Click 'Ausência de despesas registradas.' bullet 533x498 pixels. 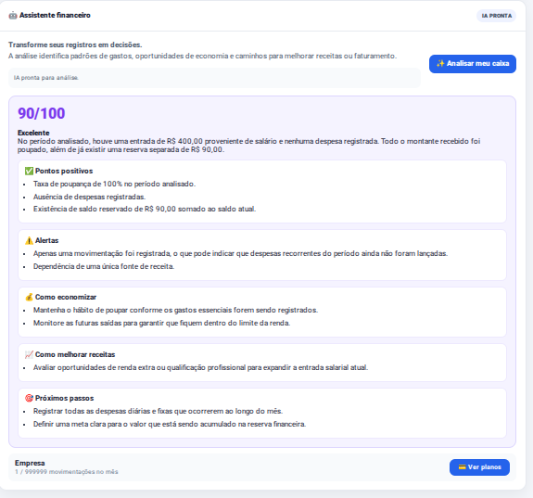tap(89, 197)
